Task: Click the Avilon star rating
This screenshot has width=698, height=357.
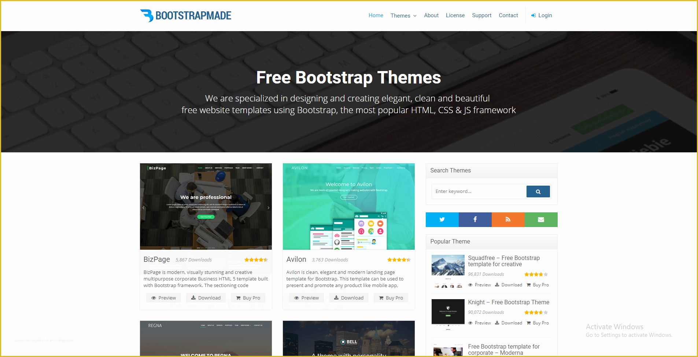Action: [x=399, y=260]
